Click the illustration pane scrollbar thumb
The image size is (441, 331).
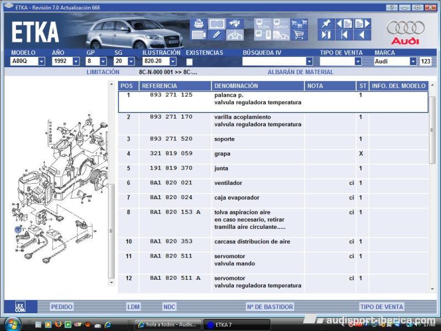111,231
